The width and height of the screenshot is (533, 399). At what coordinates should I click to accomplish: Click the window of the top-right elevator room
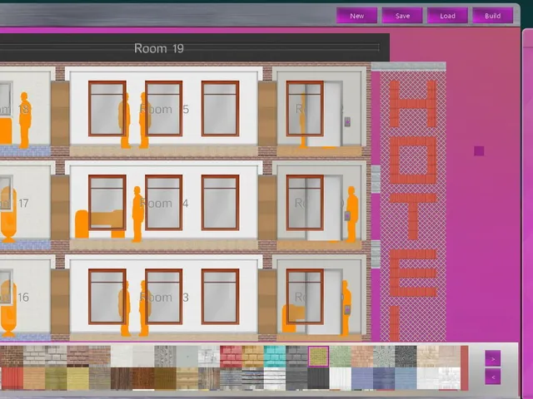point(305,109)
